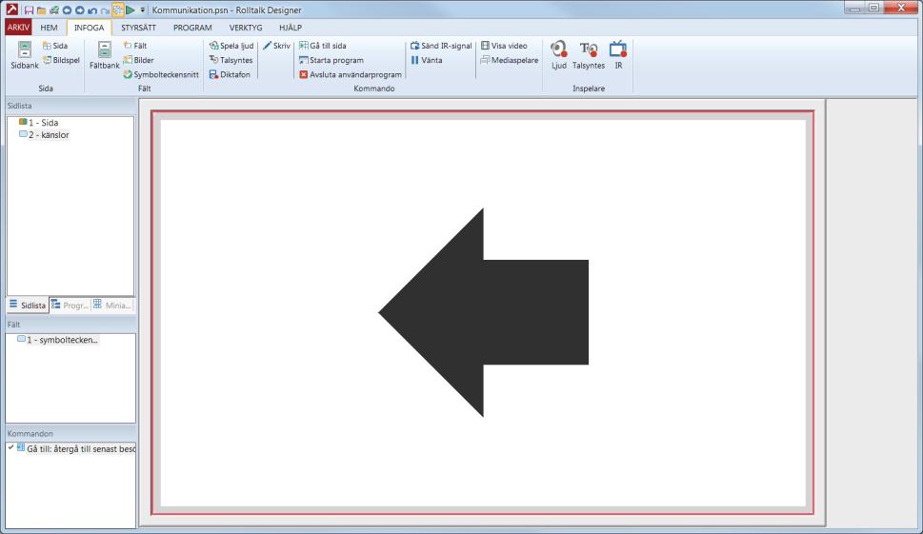
Task: Add Spela ljud command
Action: click(231, 46)
